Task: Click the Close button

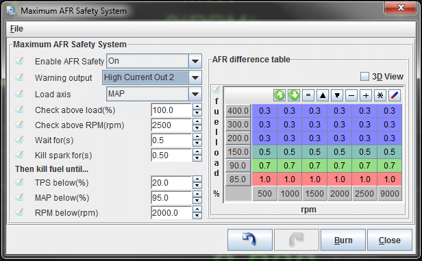Action: (389, 240)
